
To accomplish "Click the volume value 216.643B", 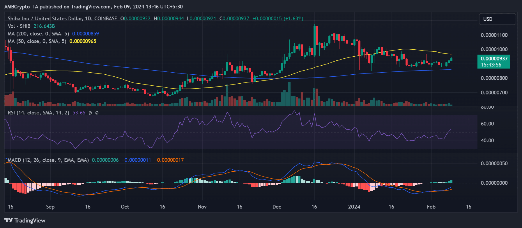I will click(x=44, y=26).
